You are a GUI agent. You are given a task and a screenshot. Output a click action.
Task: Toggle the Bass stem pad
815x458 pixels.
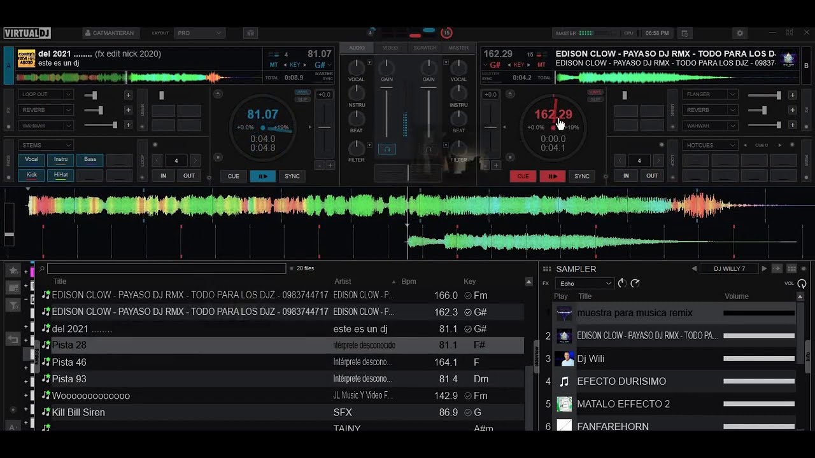[x=90, y=160]
